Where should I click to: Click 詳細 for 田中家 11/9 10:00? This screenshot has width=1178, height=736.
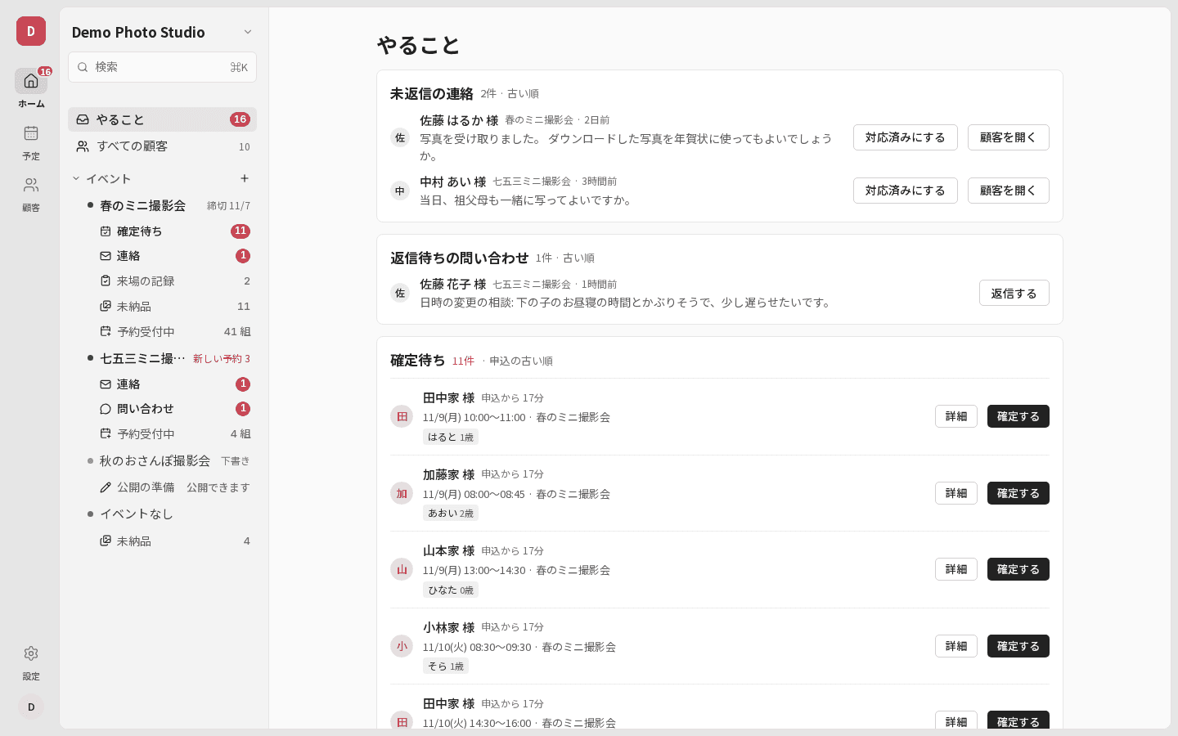(956, 416)
